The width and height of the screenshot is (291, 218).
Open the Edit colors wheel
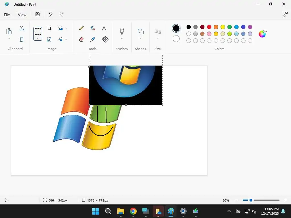pyautogui.click(x=262, y=34)
